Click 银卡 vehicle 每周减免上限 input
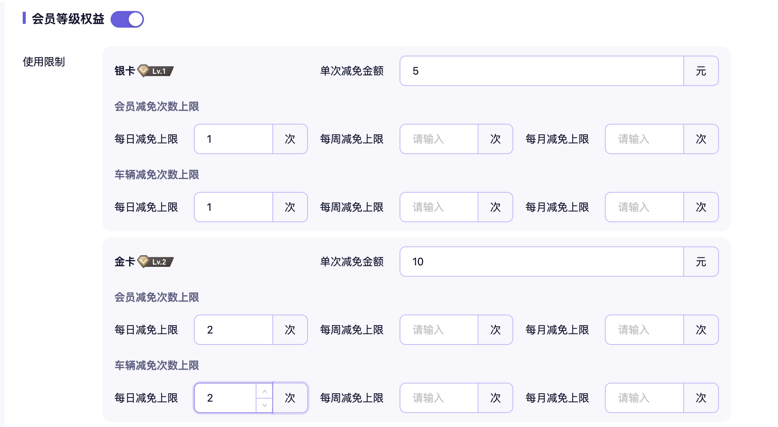778x427 pixels. click(439, 207)
